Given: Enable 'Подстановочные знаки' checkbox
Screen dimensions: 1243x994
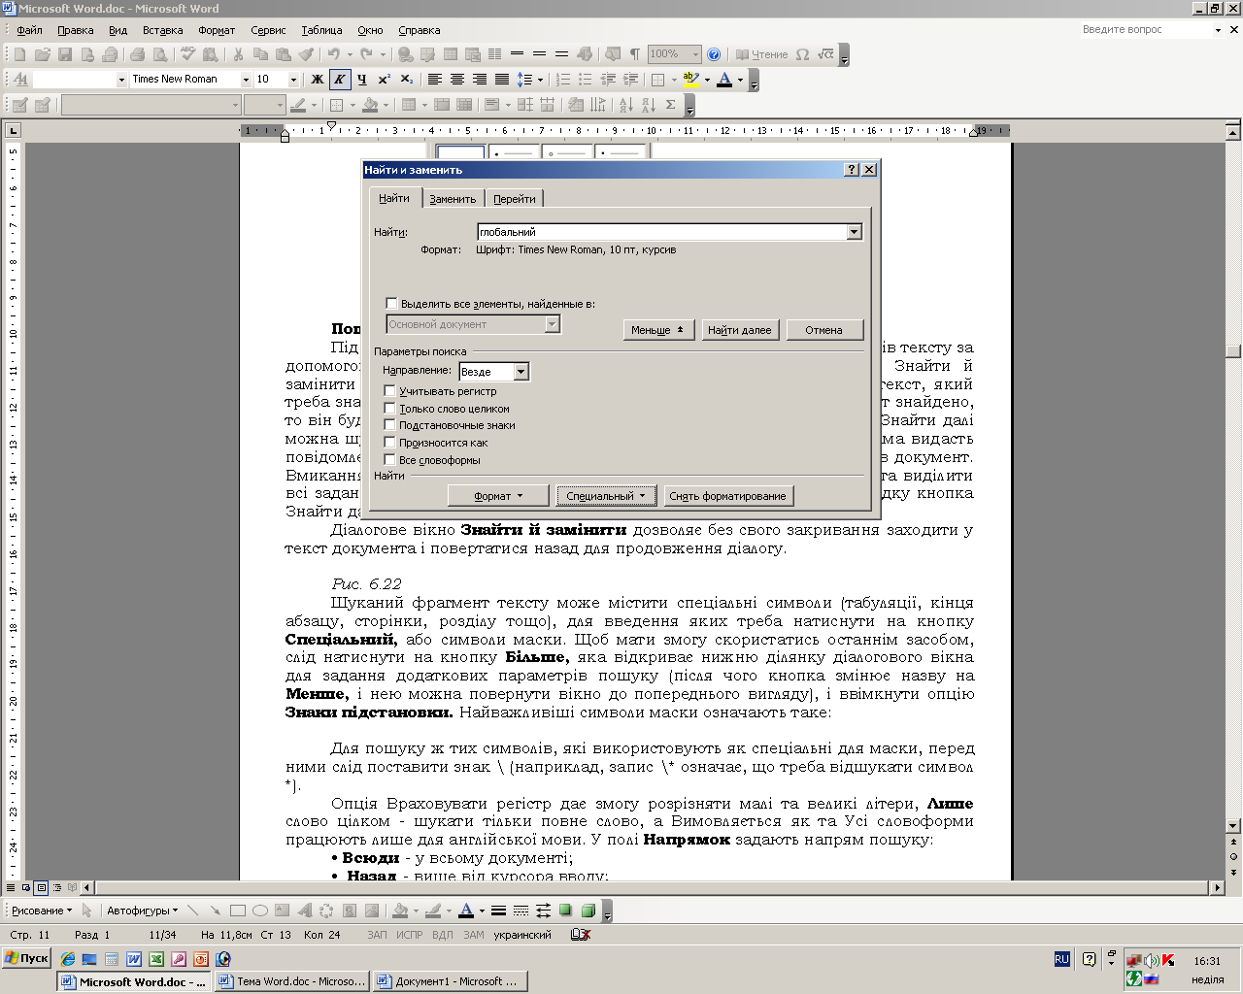Looking at the screenshot, I should [x=389, y=425].
